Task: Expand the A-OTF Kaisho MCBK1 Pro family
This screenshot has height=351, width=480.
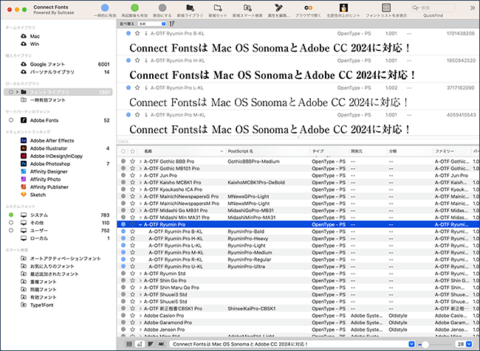Action: tap(140, 182)
